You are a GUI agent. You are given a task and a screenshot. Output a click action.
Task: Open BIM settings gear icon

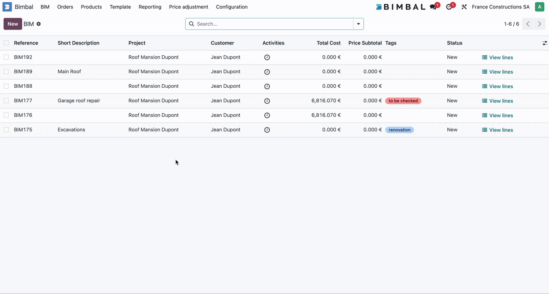[39, 24]
